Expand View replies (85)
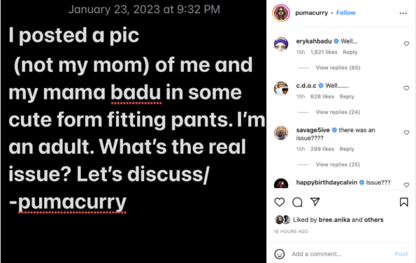The width and height of the screenshot is (416, 263). [338, 68]
